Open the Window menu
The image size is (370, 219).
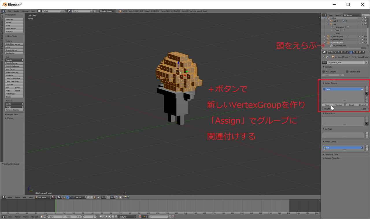(x=25, y=11)
